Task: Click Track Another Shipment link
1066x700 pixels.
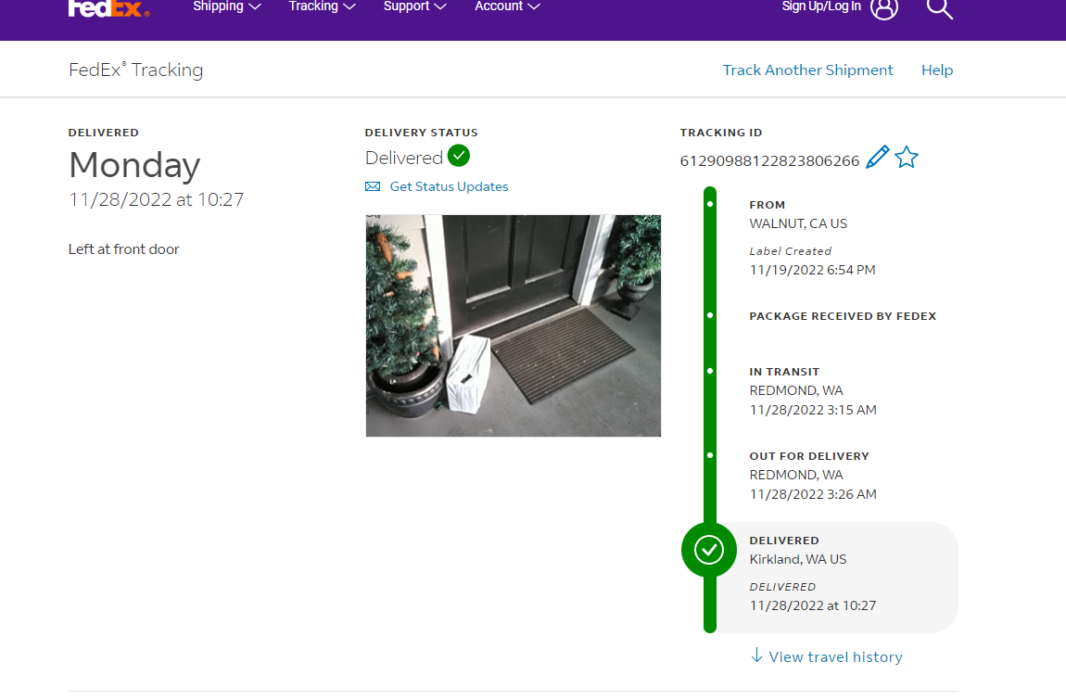Action: click(x=807, y=70)
